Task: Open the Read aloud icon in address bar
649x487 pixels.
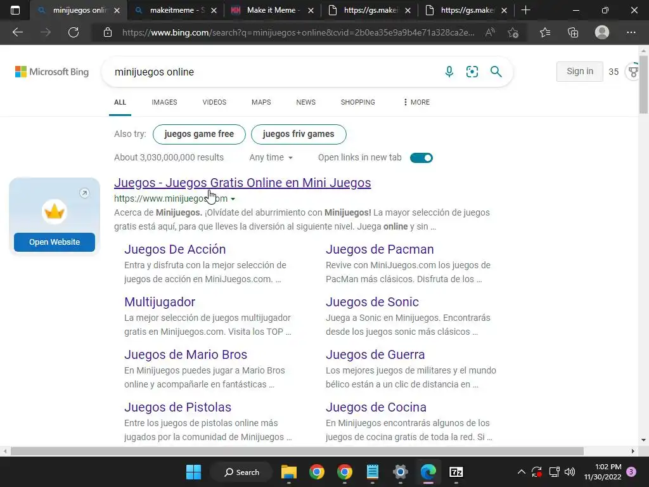Action: [491, 32]
